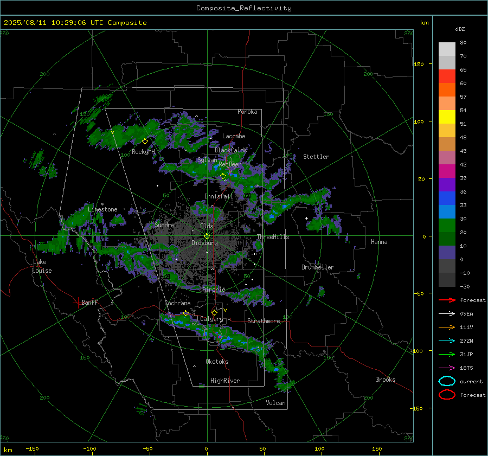The height and width of the screenshot is (456, 488).
Task: Click the HighRiver label
Action: point(225,381)
